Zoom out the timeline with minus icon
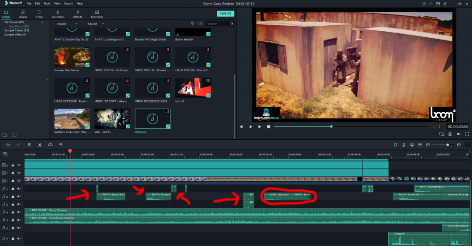Image resolution: width=472 pixels, height=246 pixels. click(x=428, y=145)
